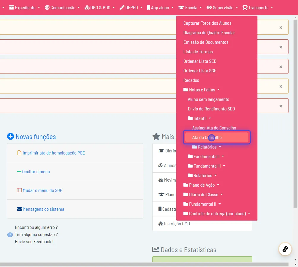Open the floating feedback pen button
The width and height of the screenshot is (298, 267).
[x=285, y=249]
